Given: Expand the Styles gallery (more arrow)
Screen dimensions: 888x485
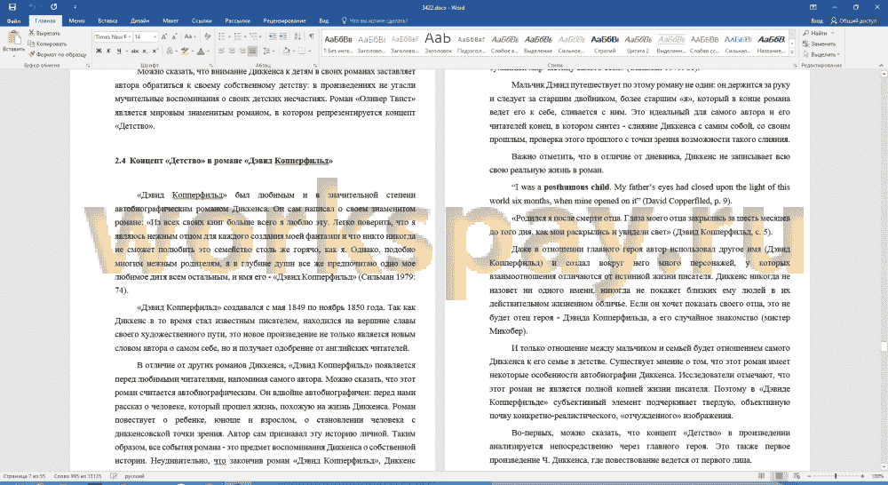Looking at the screenshot, I should (792, 52).
